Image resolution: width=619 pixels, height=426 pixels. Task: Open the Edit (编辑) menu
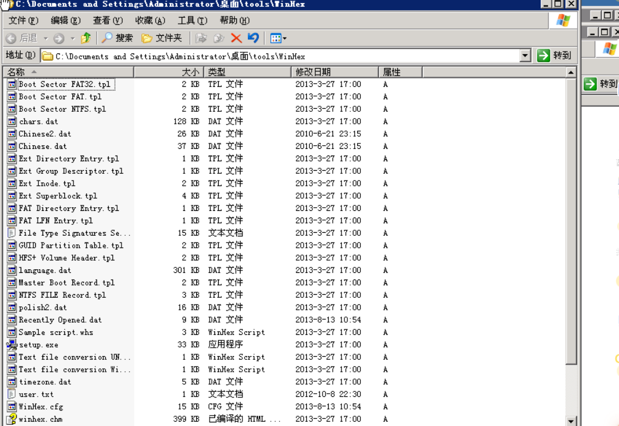point(66,20)
